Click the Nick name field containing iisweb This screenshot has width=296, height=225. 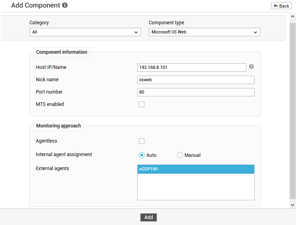[x=196, y=80]
